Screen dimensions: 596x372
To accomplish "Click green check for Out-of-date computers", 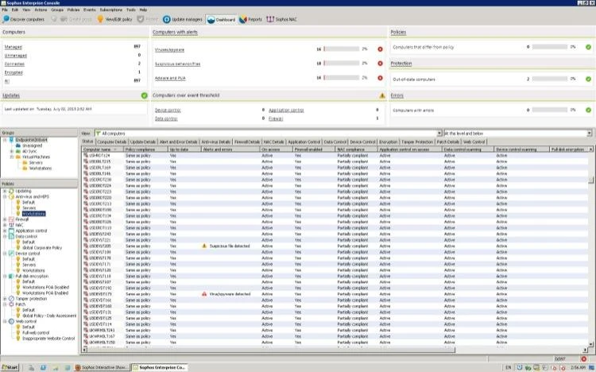I will 588,79.
